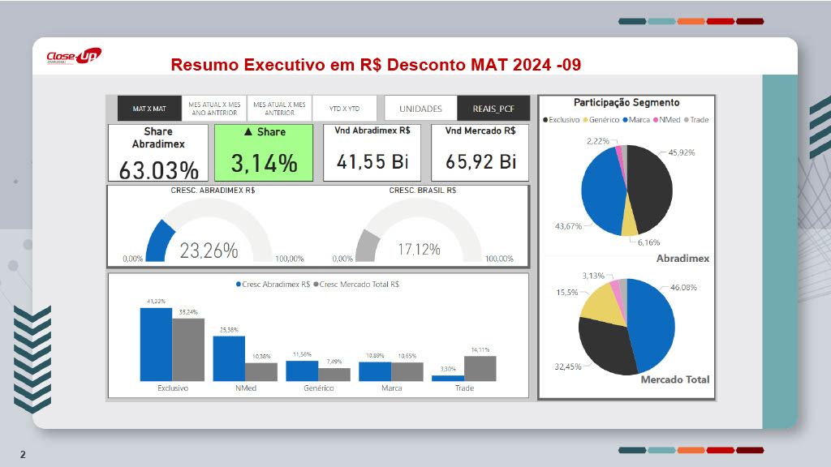Switch to YTD X YTD view

pos(344,109)
